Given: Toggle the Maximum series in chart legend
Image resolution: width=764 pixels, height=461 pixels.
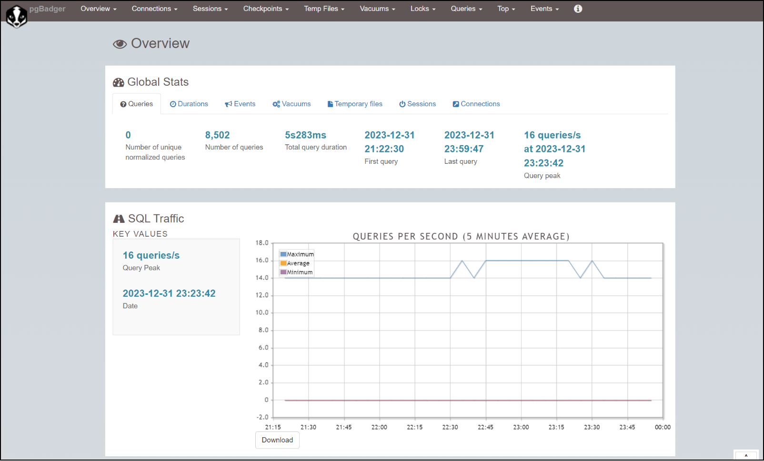Looking at the screenshot, I should click(300, 254).
